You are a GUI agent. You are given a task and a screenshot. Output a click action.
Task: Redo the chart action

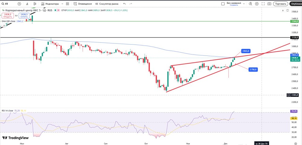point(131,4)
